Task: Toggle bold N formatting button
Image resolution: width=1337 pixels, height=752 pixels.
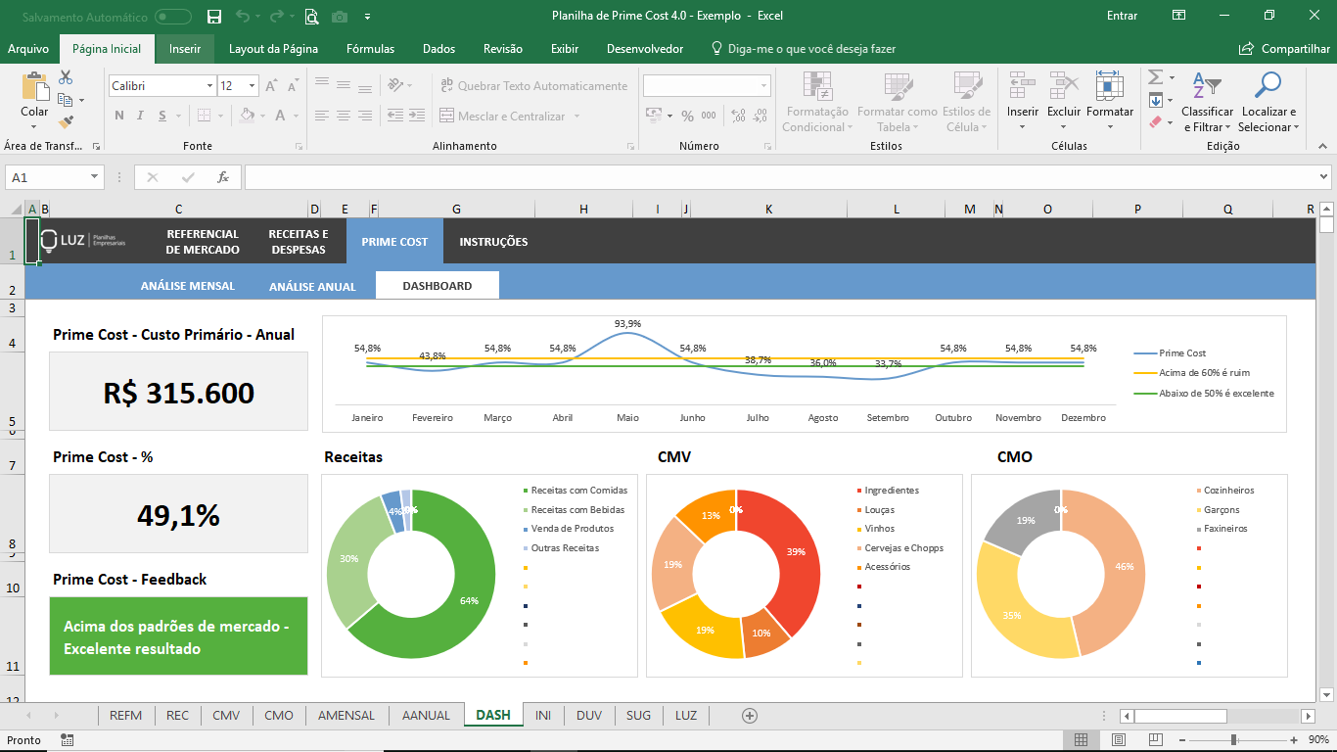Action: coord(119,116)
